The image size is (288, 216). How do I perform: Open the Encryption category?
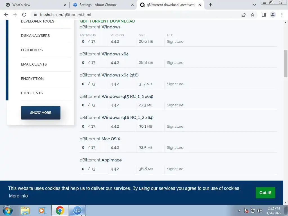tap(32, 79)
